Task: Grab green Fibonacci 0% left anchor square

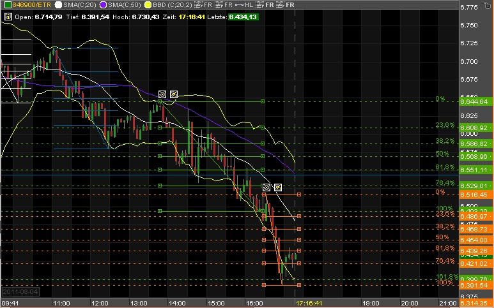Action: pos(160,101)
